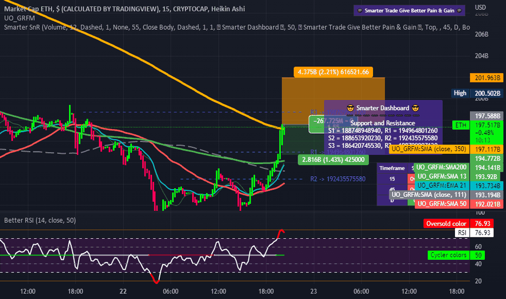This screenshot has height=299, width=506.
Task: Click the Market Cap ETH chart title
Action: coord(124,9)
